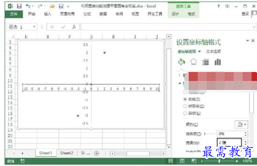Image resolution: width=257 pixels, height=166 pixels.
Task: Open the chart tools 设计 tab
Action: pyautogui.click(x=175, y=14)
